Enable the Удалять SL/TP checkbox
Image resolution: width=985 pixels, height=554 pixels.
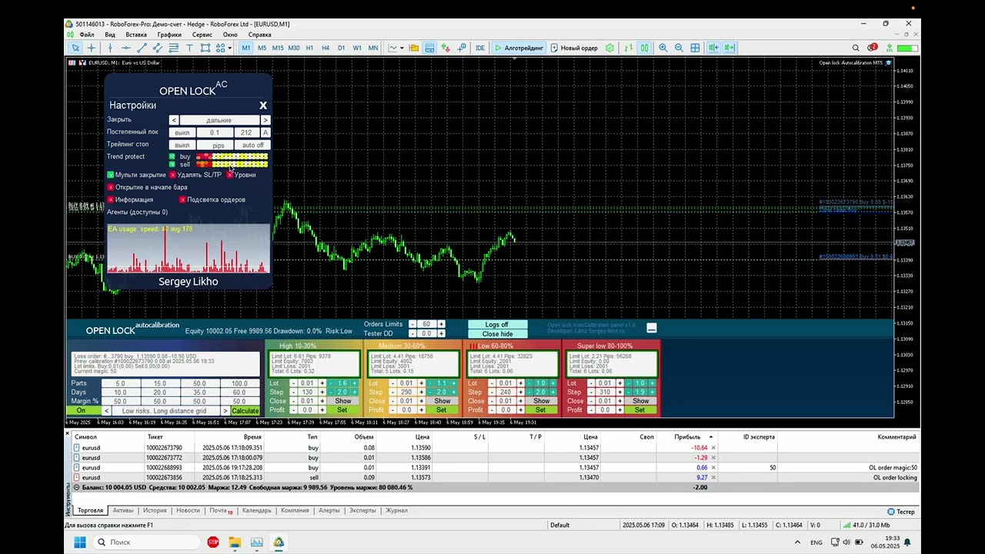click(173, 175)
